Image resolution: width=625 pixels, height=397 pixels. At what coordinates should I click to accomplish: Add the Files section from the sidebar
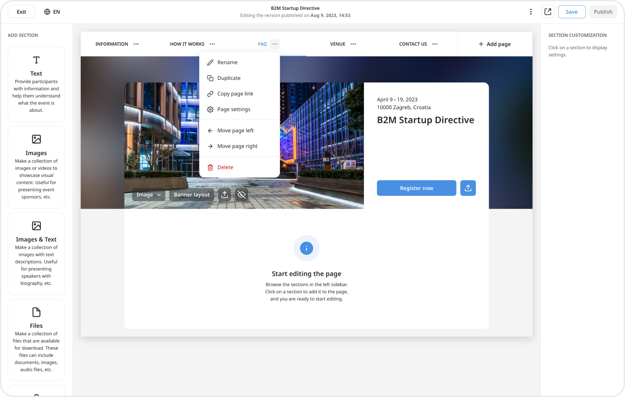click(36, 340)
